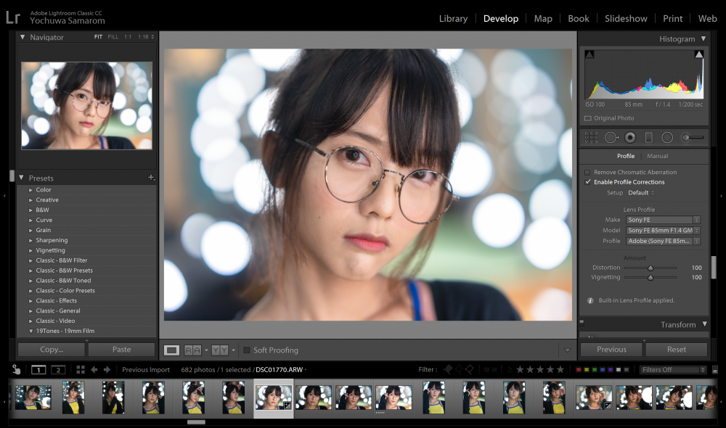Open the lens Make dropdown
Screen dimensions: 726x428
tap(663, 220)
